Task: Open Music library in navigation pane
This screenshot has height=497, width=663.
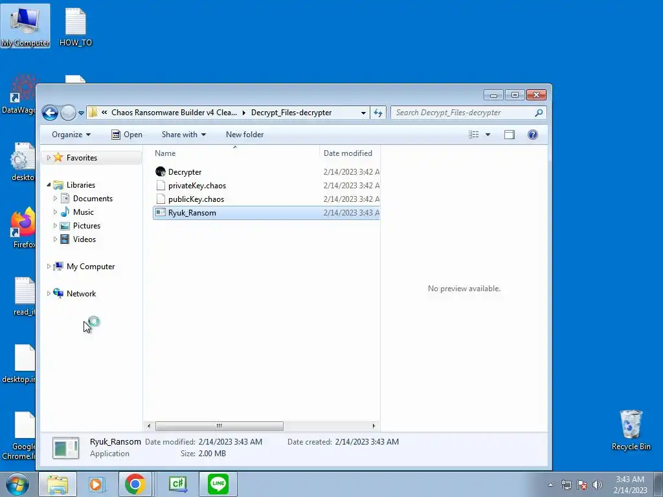Action: 84,212
